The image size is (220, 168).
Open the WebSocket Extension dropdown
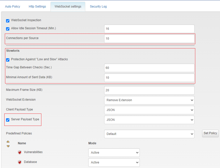pyautogui.click(x=149, y=100)
